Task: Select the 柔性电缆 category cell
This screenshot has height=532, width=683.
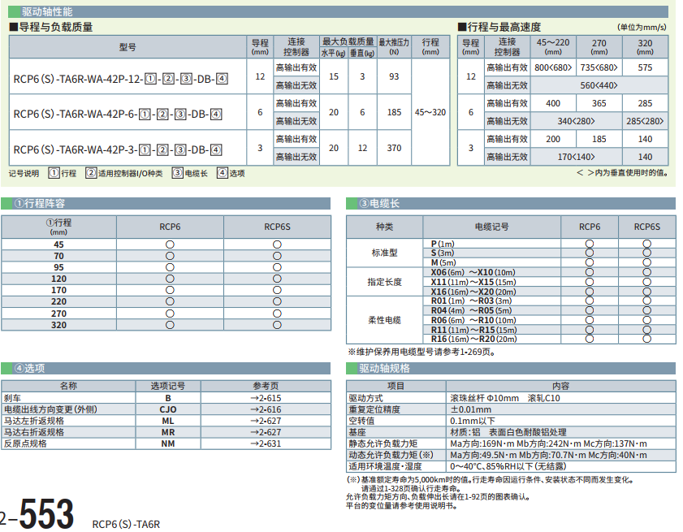Action: pos(384,320)
